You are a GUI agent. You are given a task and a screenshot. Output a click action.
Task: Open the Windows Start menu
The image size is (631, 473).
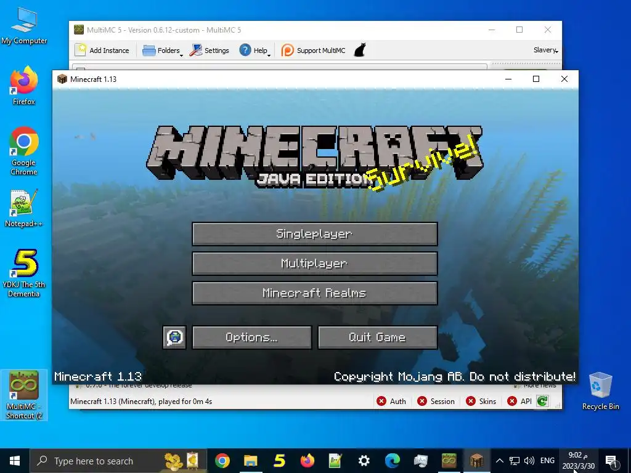click(15, 461)
